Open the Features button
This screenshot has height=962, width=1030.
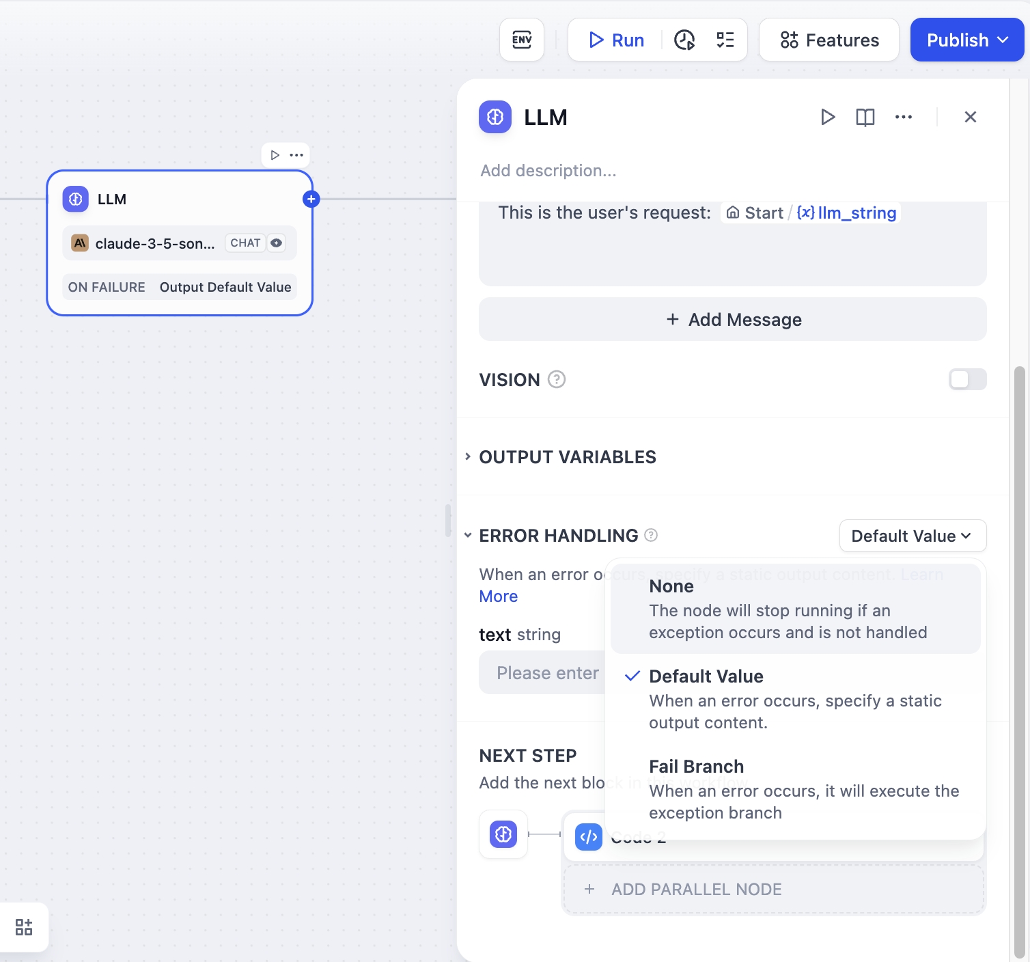point(829,40)
